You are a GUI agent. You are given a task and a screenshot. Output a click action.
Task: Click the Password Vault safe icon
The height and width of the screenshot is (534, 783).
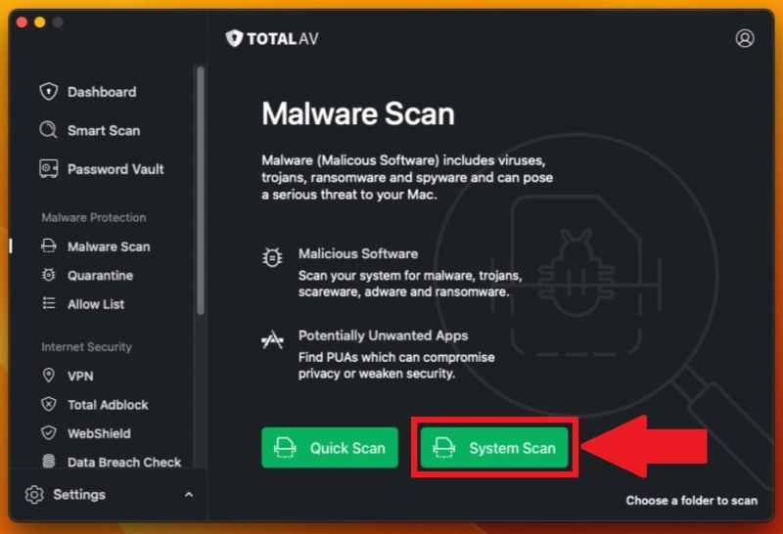click(x=48, y=169)
